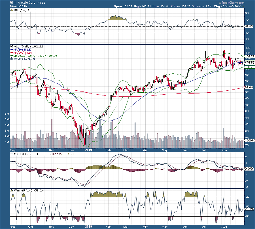Click the 108 price axis label
This screenshot has height=229, width=255.
pyautogui.click(x=248, y=48)
